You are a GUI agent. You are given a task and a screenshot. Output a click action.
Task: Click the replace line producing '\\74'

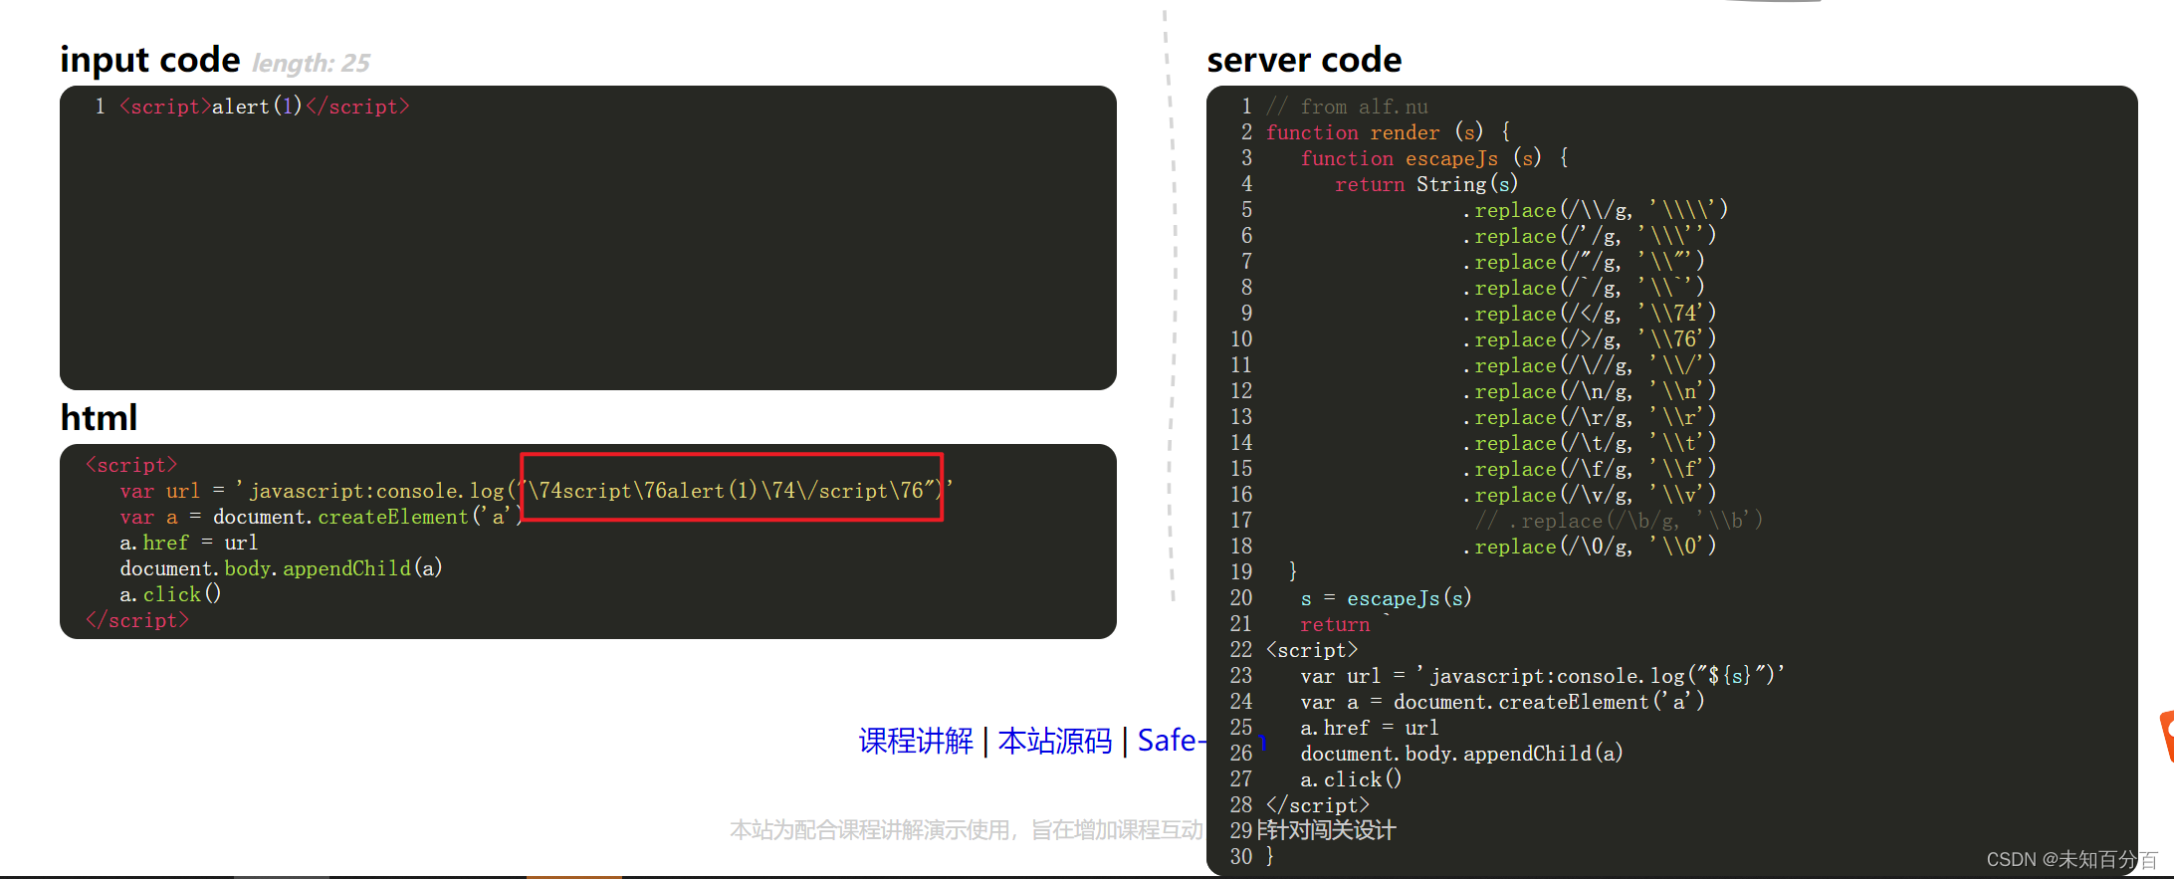click(x=1589, y=314)
